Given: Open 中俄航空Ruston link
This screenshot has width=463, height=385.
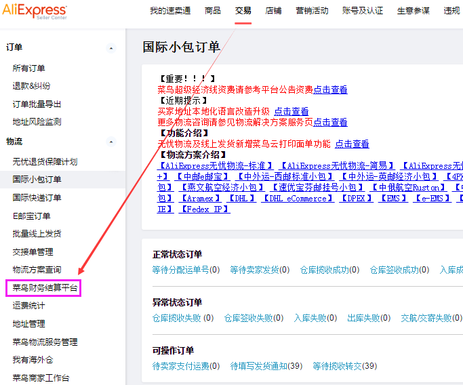Looking at the screenshot, I should point(408,187).
